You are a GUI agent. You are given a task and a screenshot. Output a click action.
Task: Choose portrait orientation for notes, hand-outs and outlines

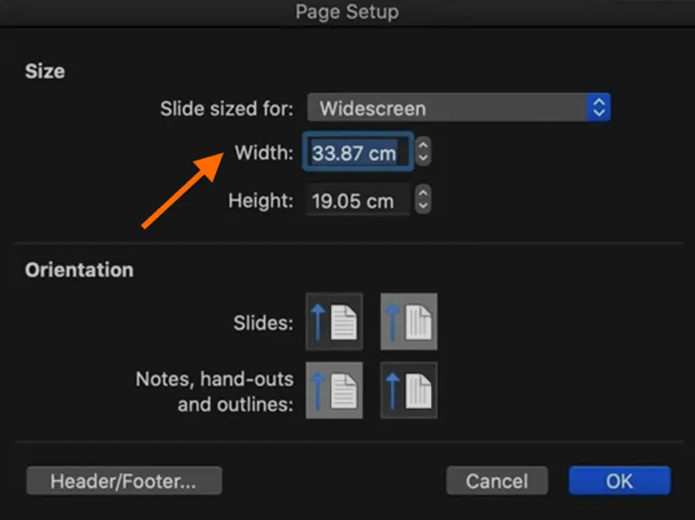[334, 391]
